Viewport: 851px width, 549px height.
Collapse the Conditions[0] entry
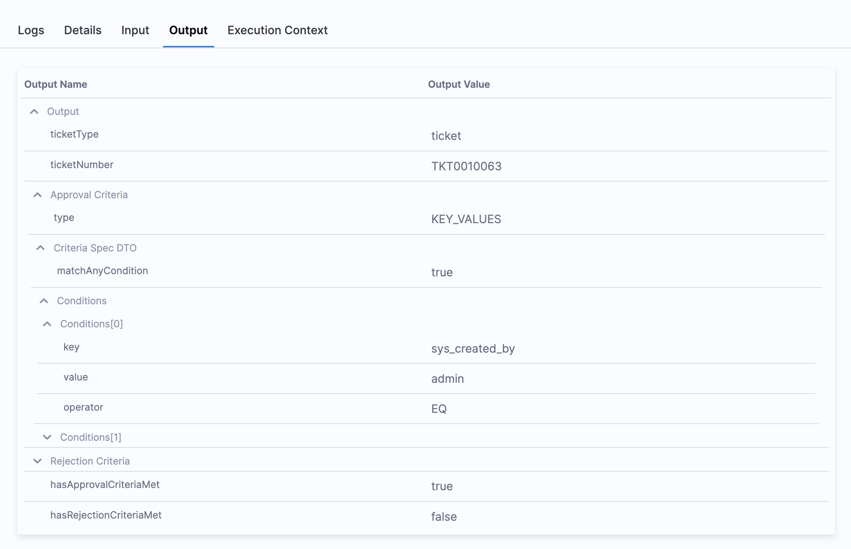47,324
